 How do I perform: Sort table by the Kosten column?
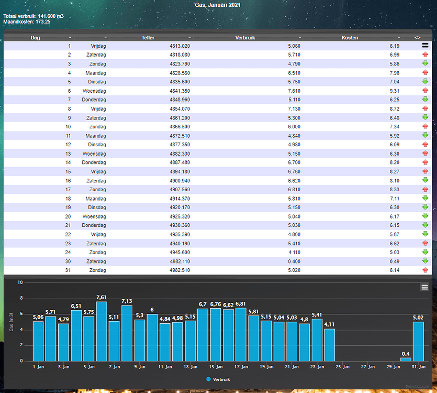click(353, 37)
